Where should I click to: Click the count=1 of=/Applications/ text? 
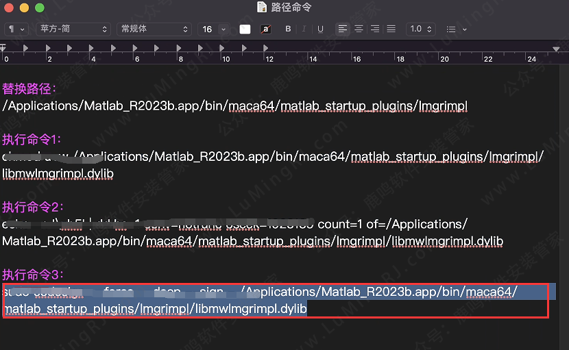click(x=392, y=224)
